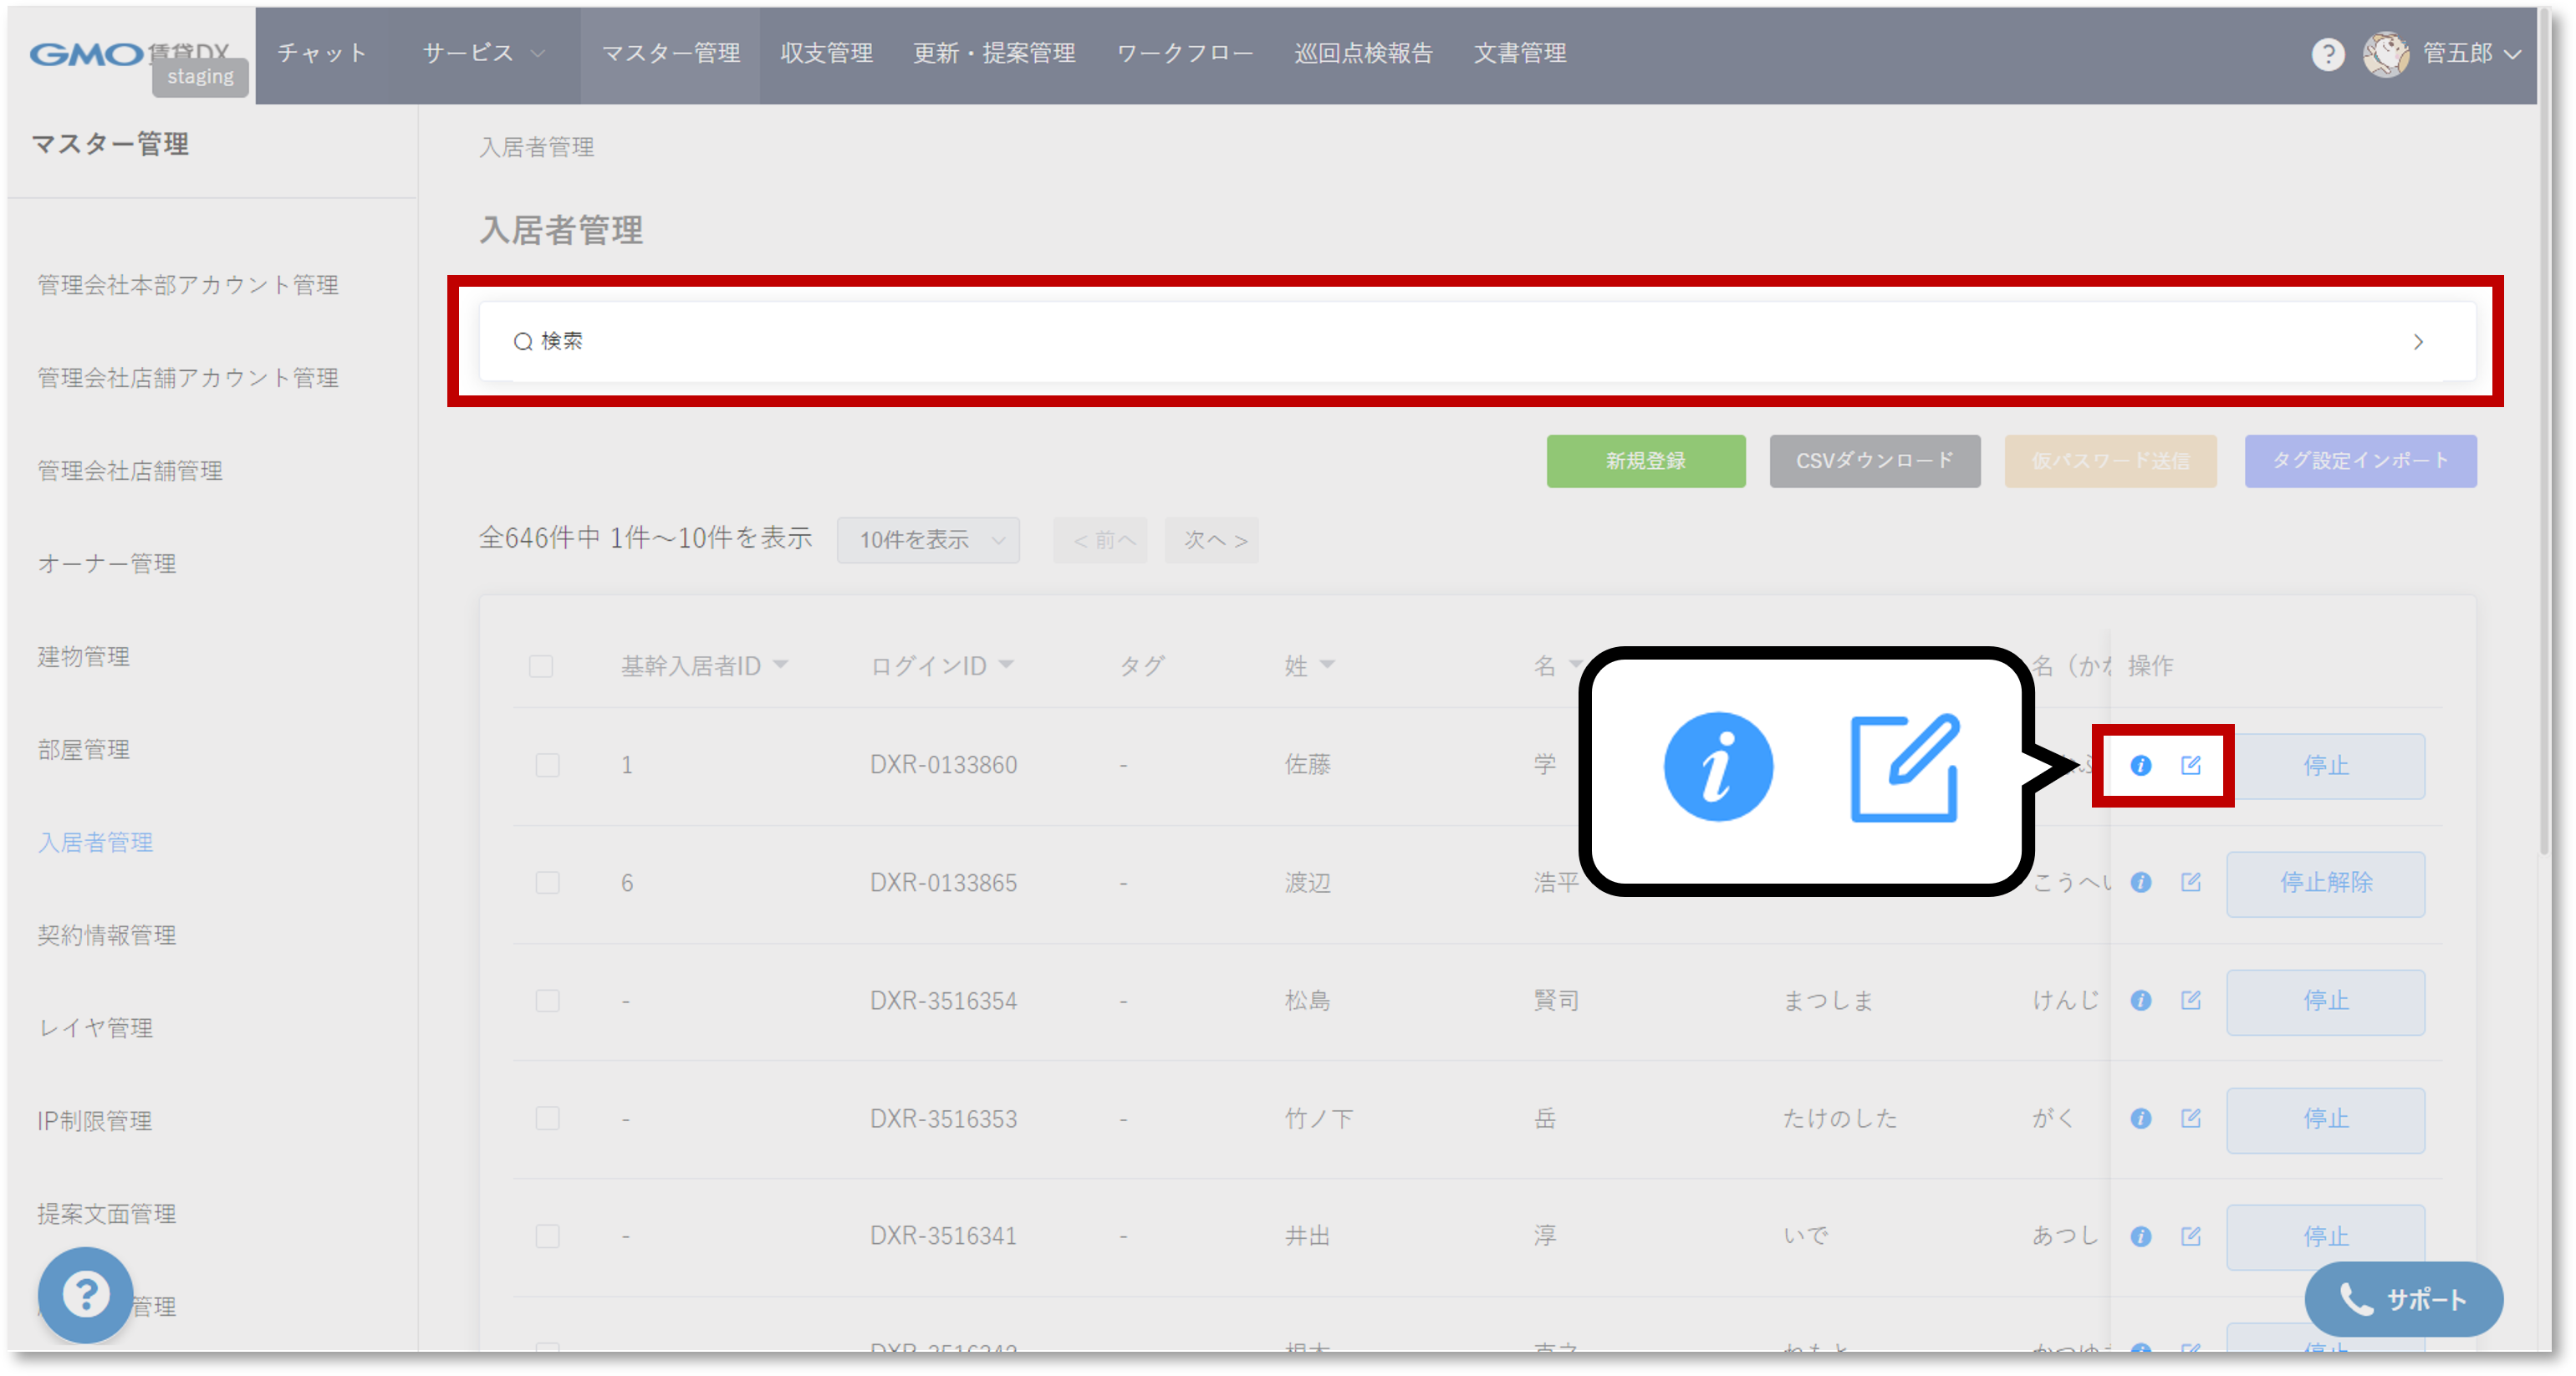This screenshot has height=1376, width=2576.
Task: Open 建物管理 in sidebar
Action: [x=84, y=657]
